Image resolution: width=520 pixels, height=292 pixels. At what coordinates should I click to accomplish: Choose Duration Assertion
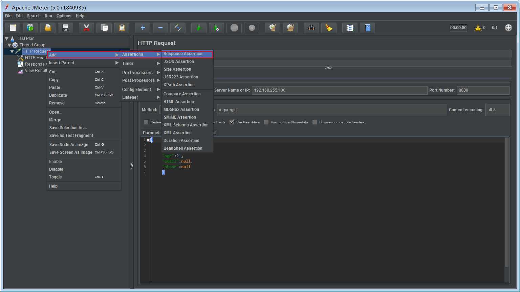[187, 141]
